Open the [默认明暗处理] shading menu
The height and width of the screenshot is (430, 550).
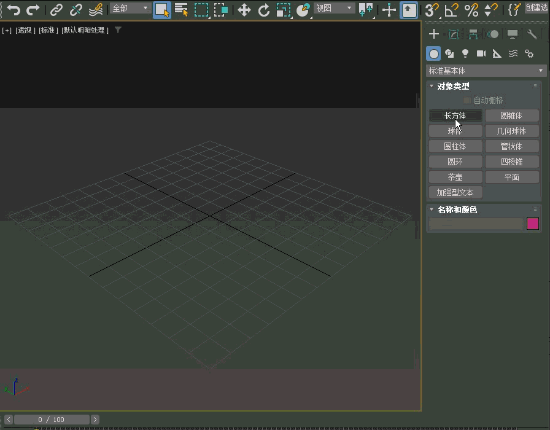[85, 31]
